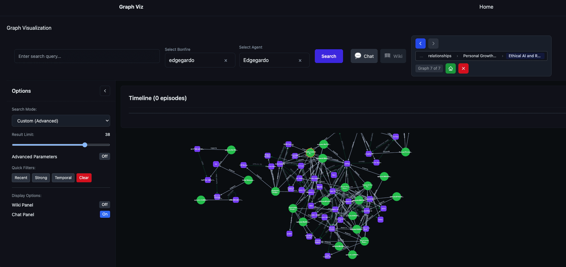Select the Research Design green node
Viewport: 566px width, 267px height.
click(x=275, y=191)
